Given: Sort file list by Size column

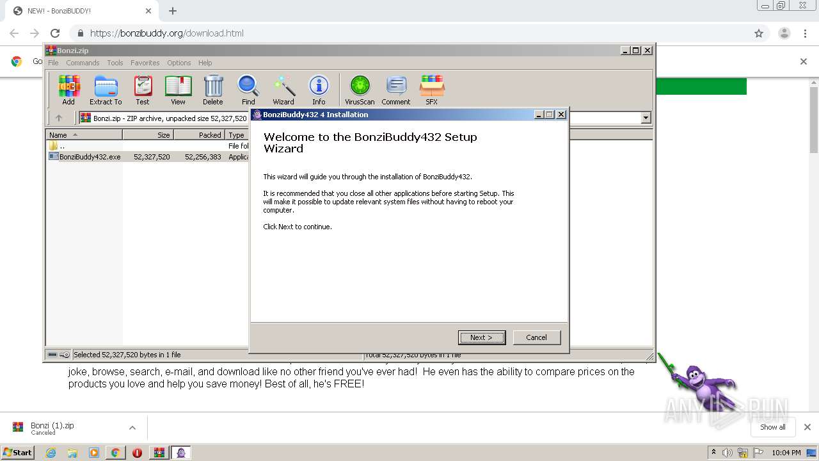Looking at the screenshot, I should [x=148, y=135].
